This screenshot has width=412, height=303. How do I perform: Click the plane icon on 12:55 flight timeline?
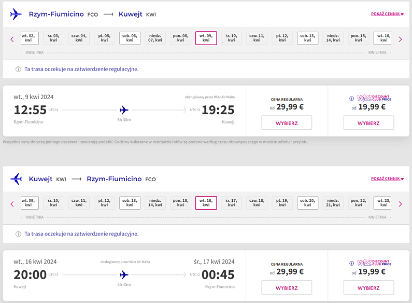coord(124,110)
